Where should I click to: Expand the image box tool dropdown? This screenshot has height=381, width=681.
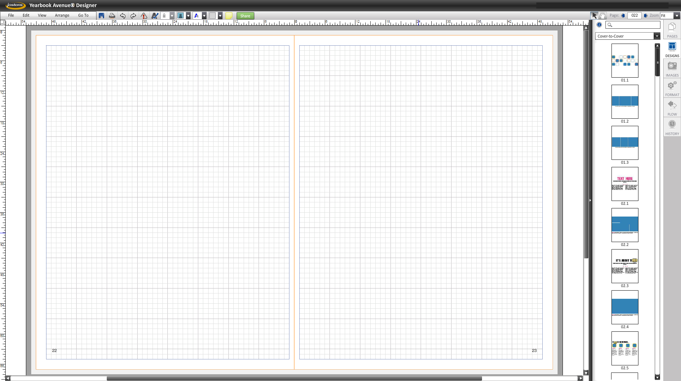pos(188,16)
